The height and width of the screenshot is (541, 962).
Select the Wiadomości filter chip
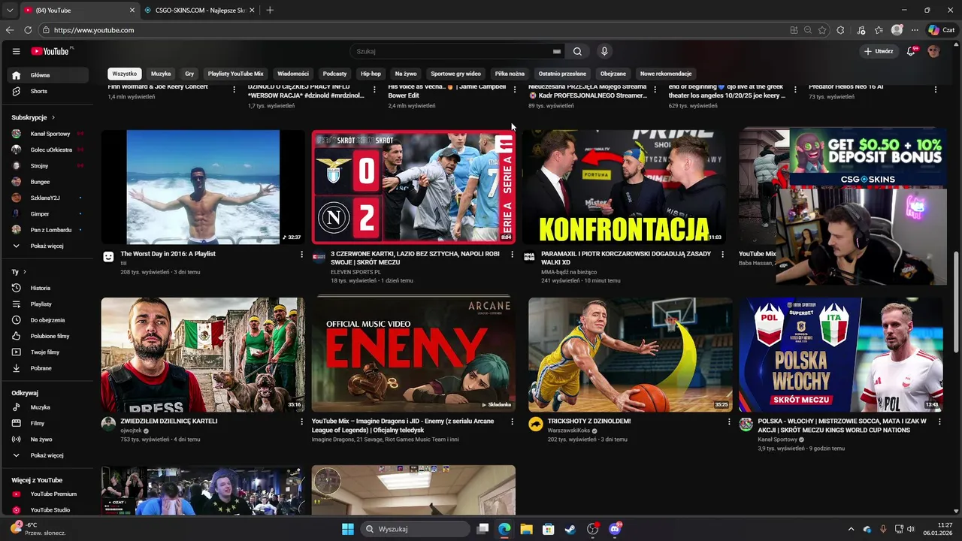click(293, 74)
